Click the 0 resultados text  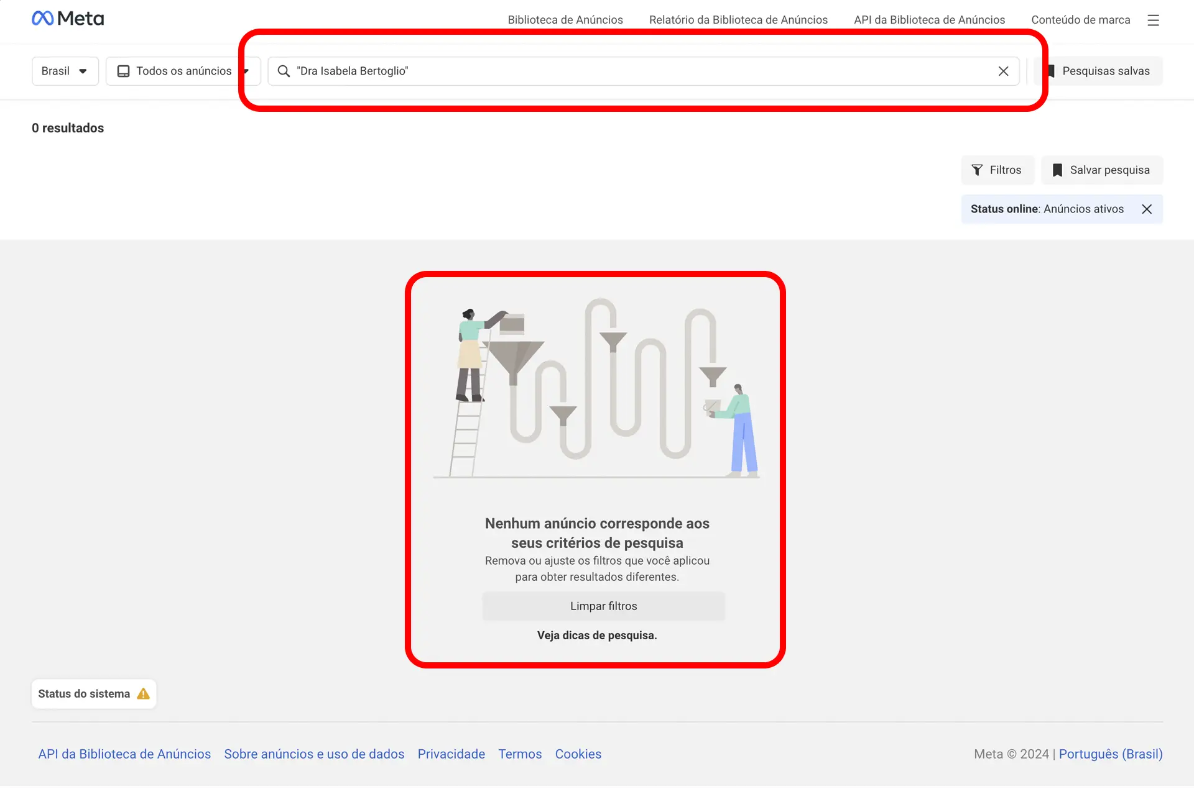68,128
